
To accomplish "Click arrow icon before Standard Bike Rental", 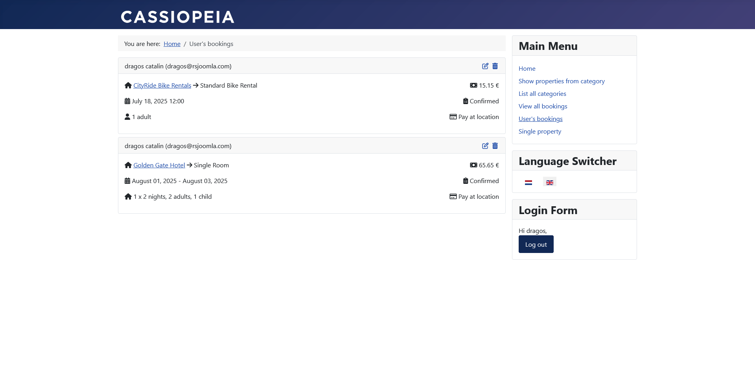I will point(196,85).
